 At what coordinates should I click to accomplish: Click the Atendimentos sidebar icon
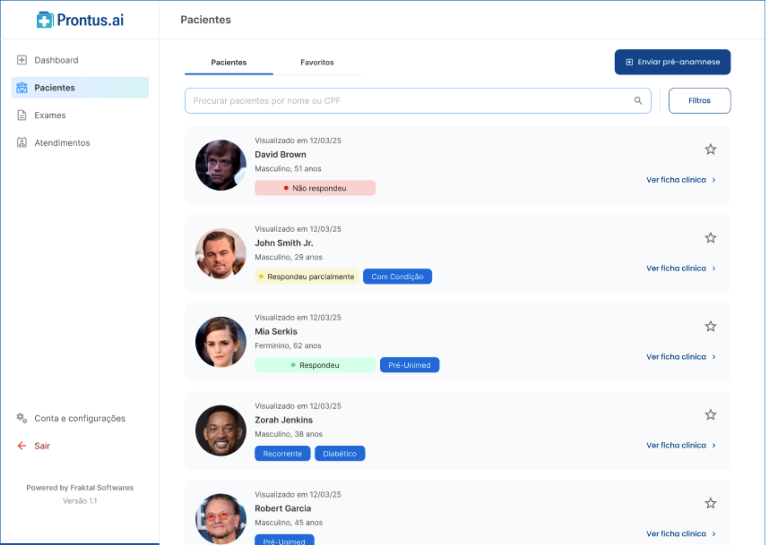22,143
